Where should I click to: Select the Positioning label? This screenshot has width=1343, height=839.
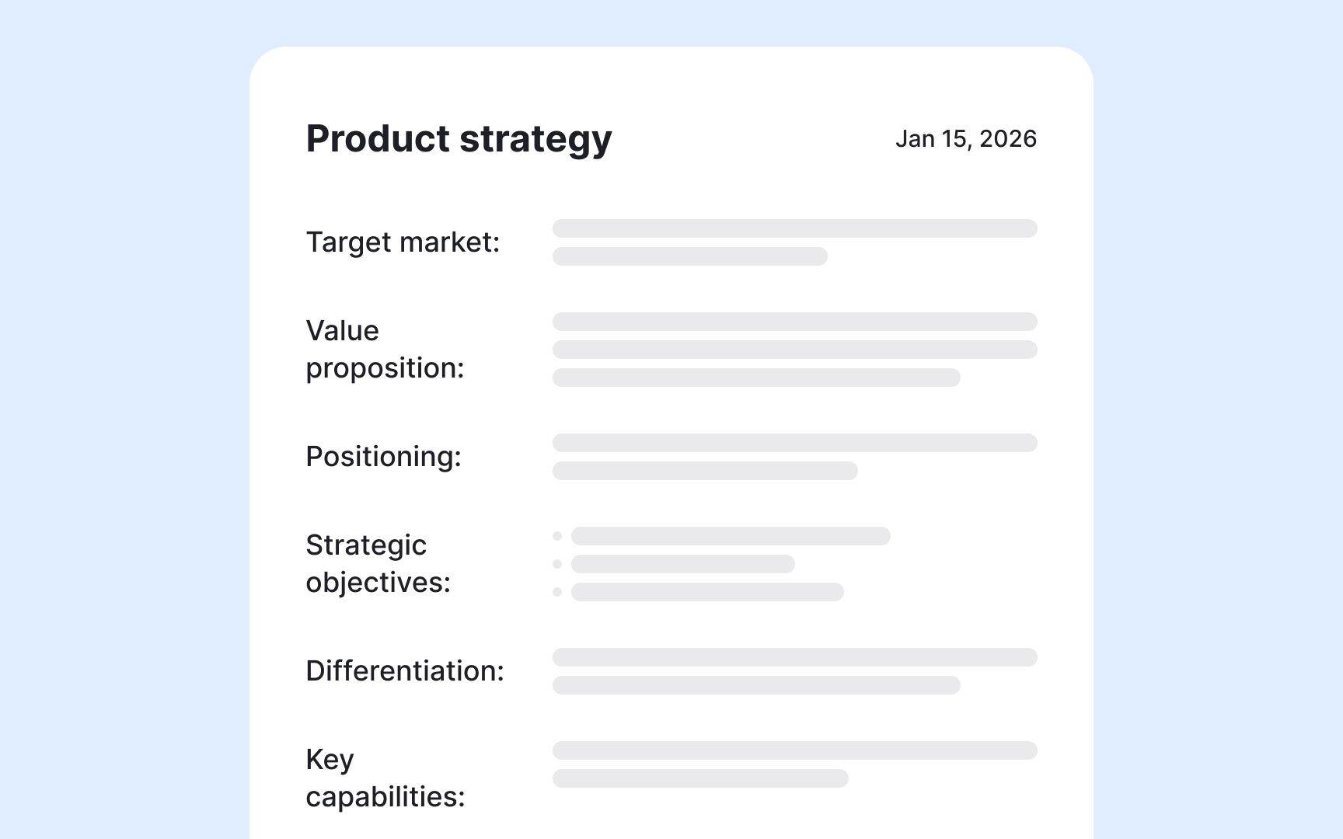click(x=383, y=457)
